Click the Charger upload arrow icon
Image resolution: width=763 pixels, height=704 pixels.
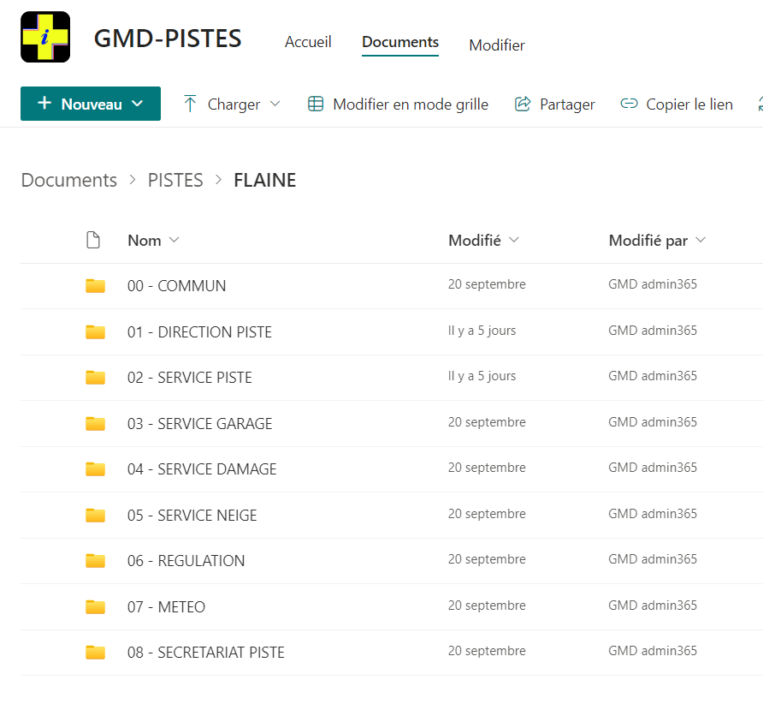point(190,104)
